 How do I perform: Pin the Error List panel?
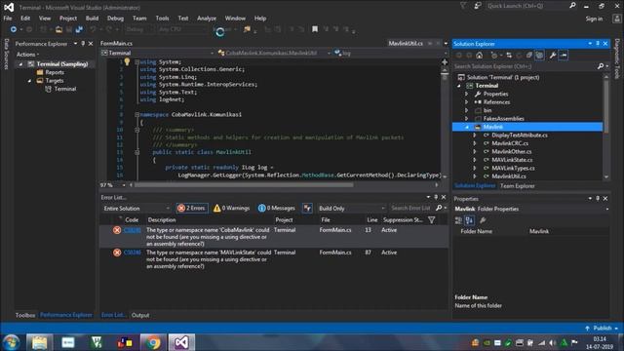coord(436,197)
